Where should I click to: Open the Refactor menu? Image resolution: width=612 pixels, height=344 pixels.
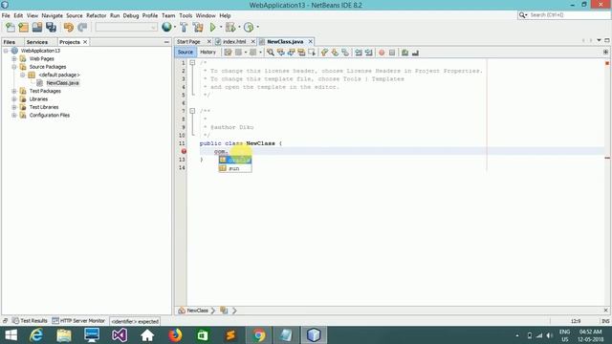click(96, 15)
